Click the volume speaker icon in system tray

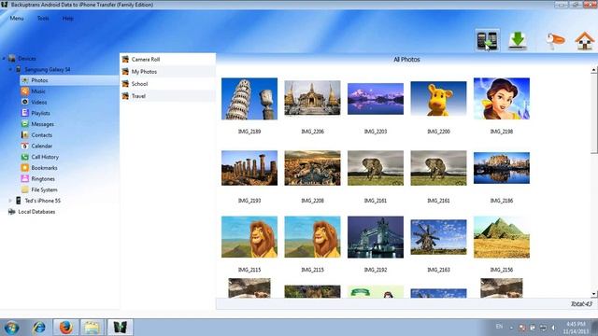point(553,328)
